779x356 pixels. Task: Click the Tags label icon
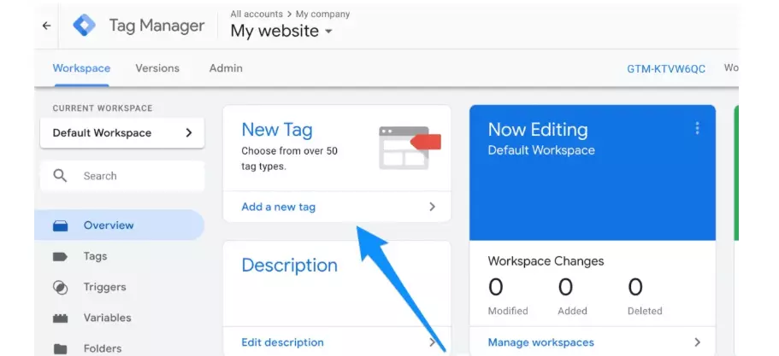60,256
